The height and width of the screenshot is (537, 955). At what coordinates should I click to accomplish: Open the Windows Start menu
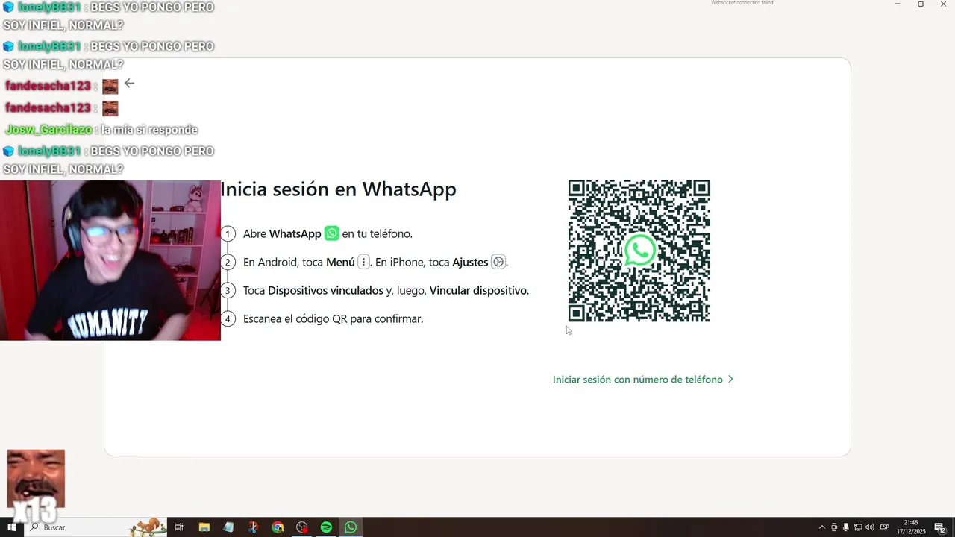point(12,527)
